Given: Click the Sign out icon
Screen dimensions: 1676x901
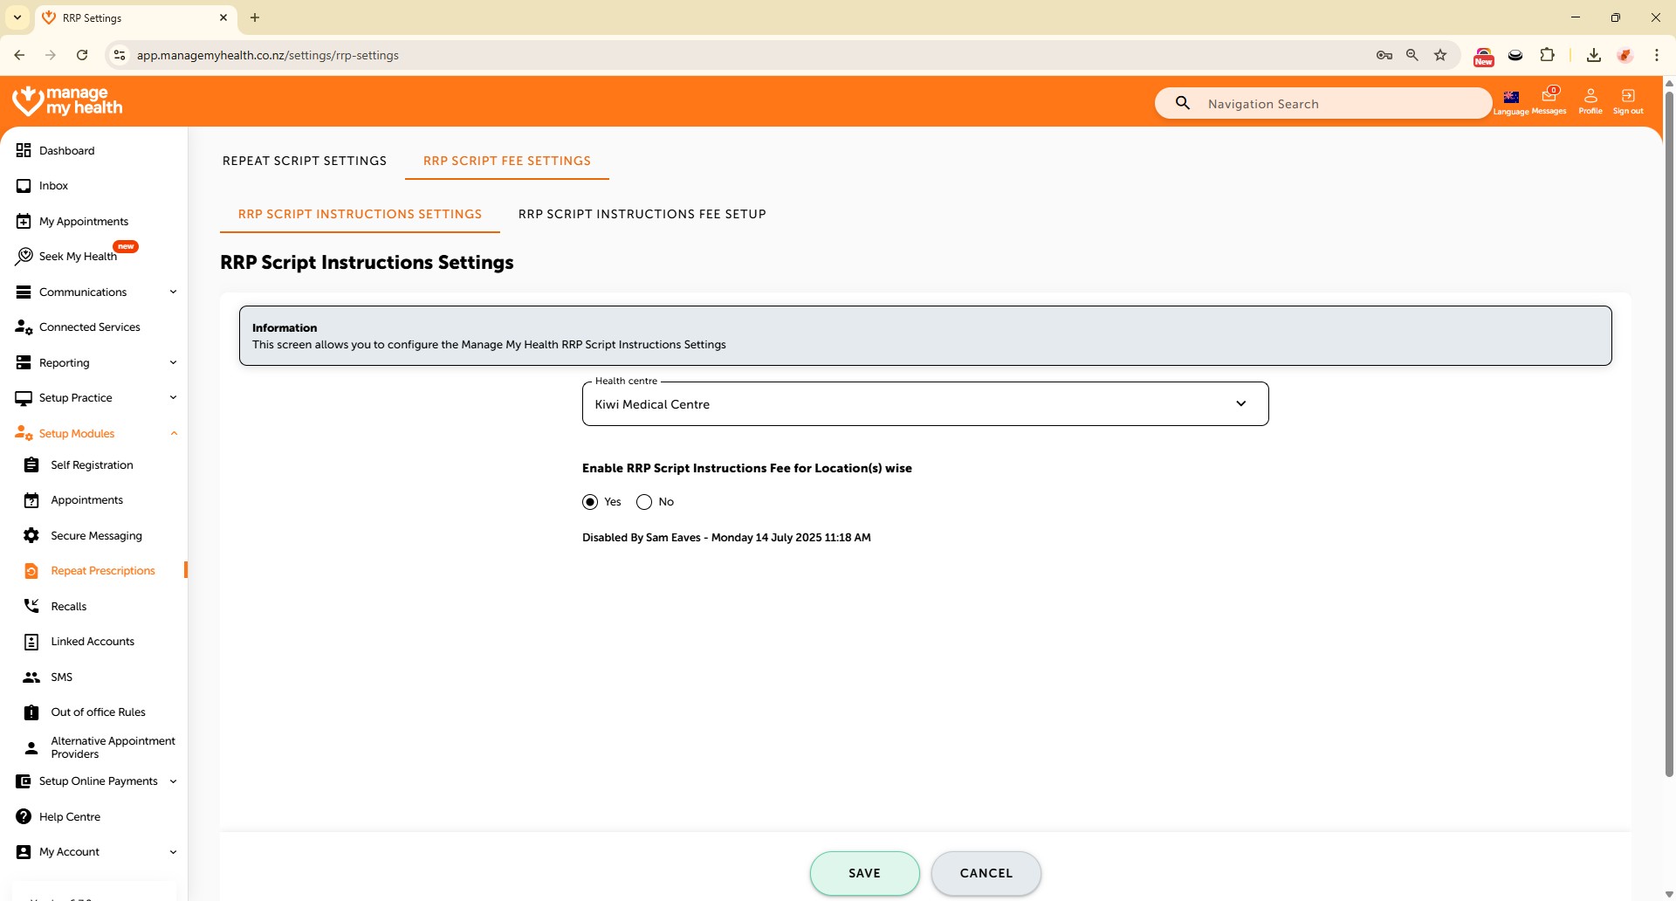Looking at the screenshot, I should click(x=1627, y=100).
